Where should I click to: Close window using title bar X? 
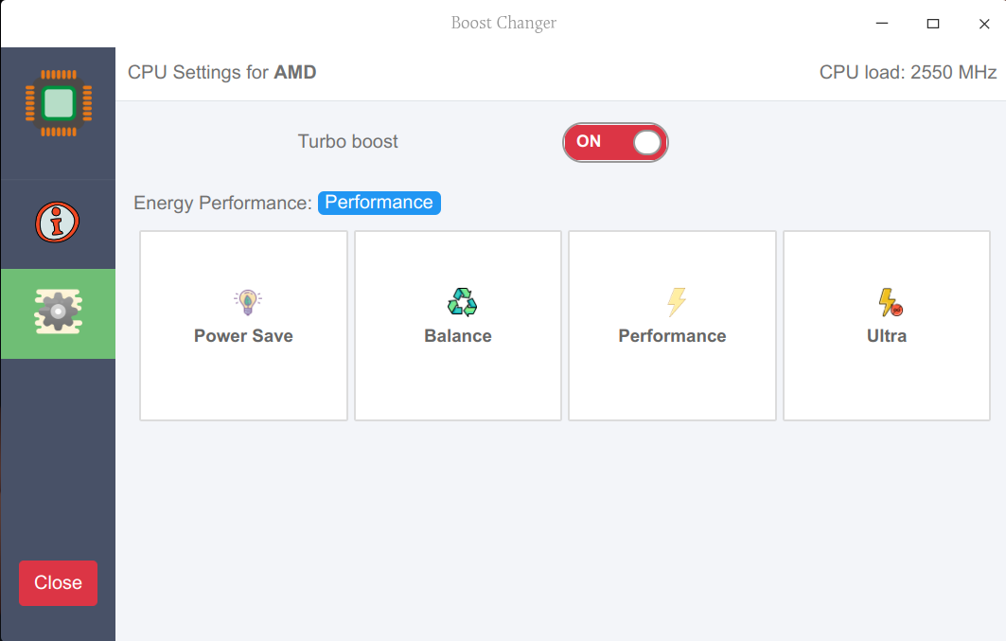[984, 24]
